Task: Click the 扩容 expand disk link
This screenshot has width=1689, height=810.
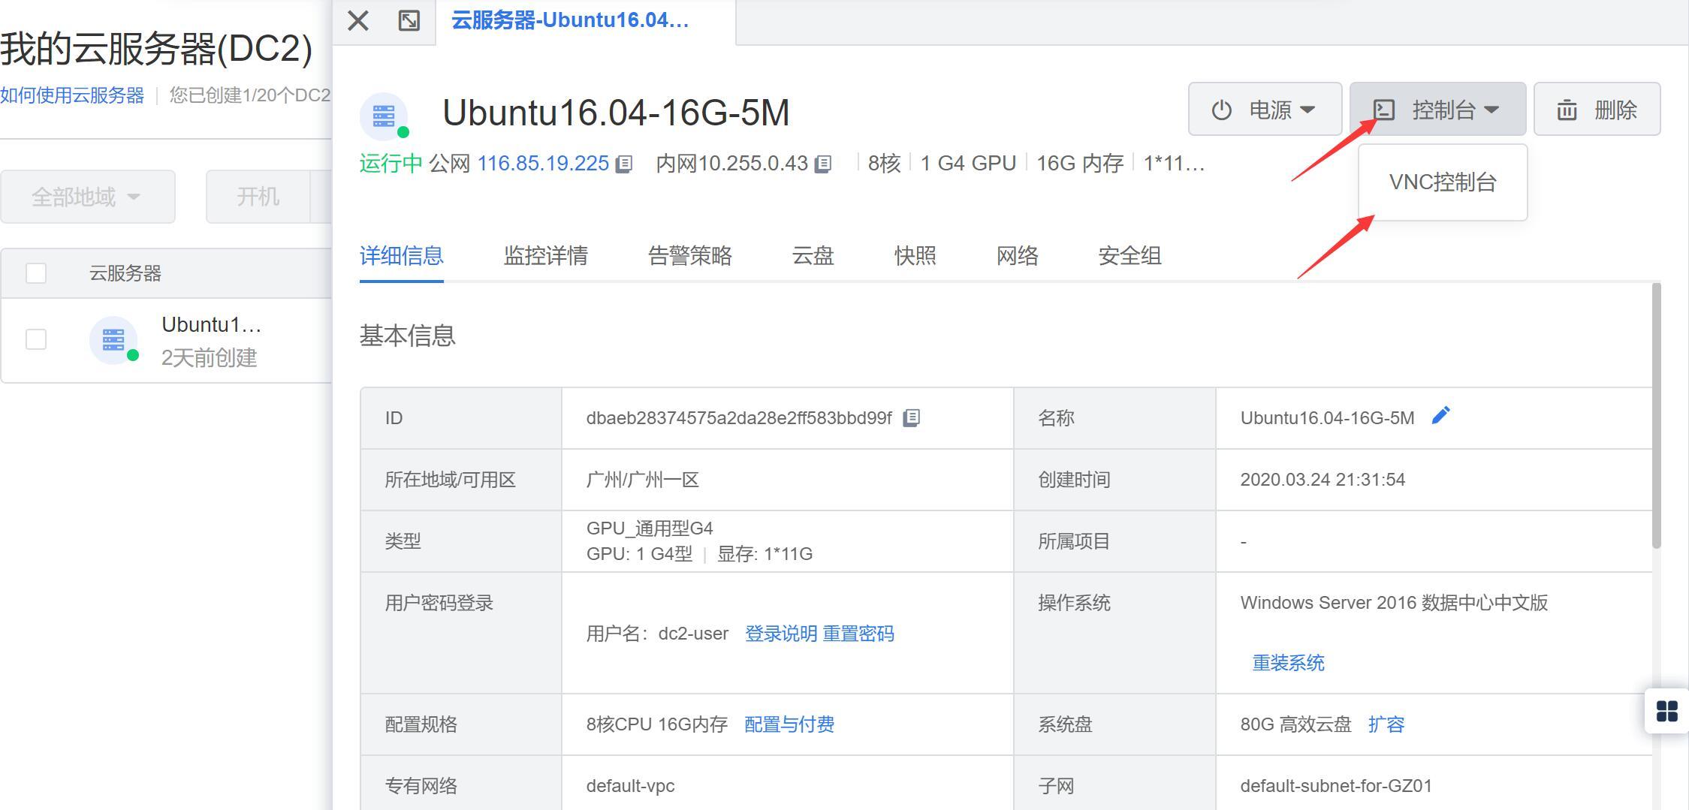Action: point(1386,724)
